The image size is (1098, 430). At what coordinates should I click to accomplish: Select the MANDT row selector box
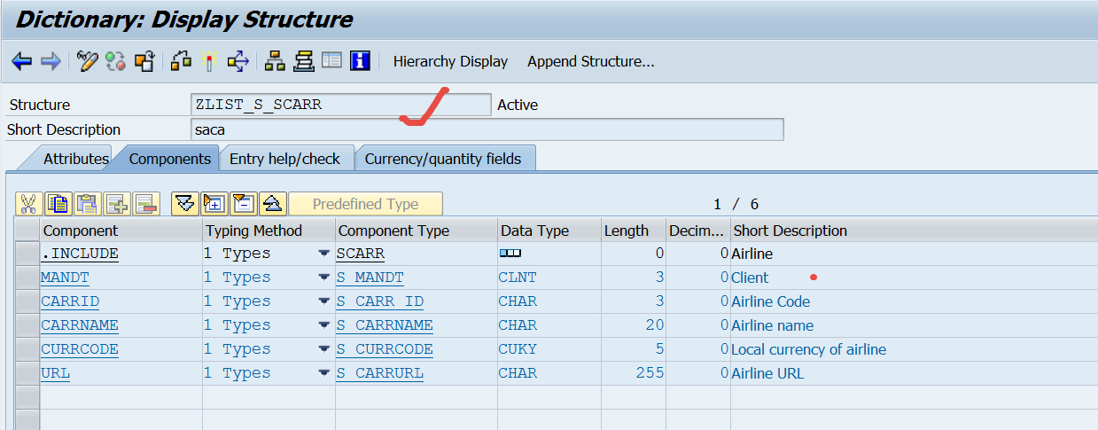point(27,278)
